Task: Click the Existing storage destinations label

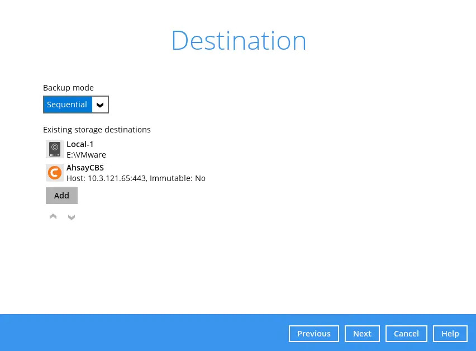Action: click(x=97, y=130)
